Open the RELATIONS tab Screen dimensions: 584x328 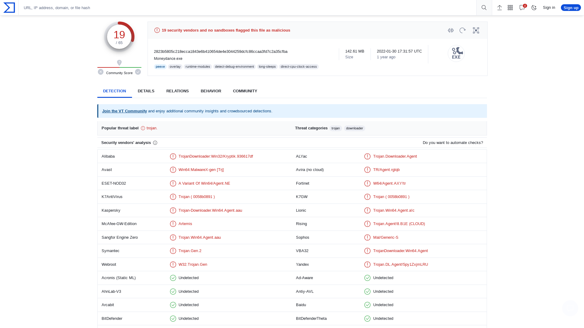(178, 91)
